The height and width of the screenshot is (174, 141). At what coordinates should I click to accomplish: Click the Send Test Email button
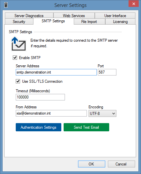86,127
